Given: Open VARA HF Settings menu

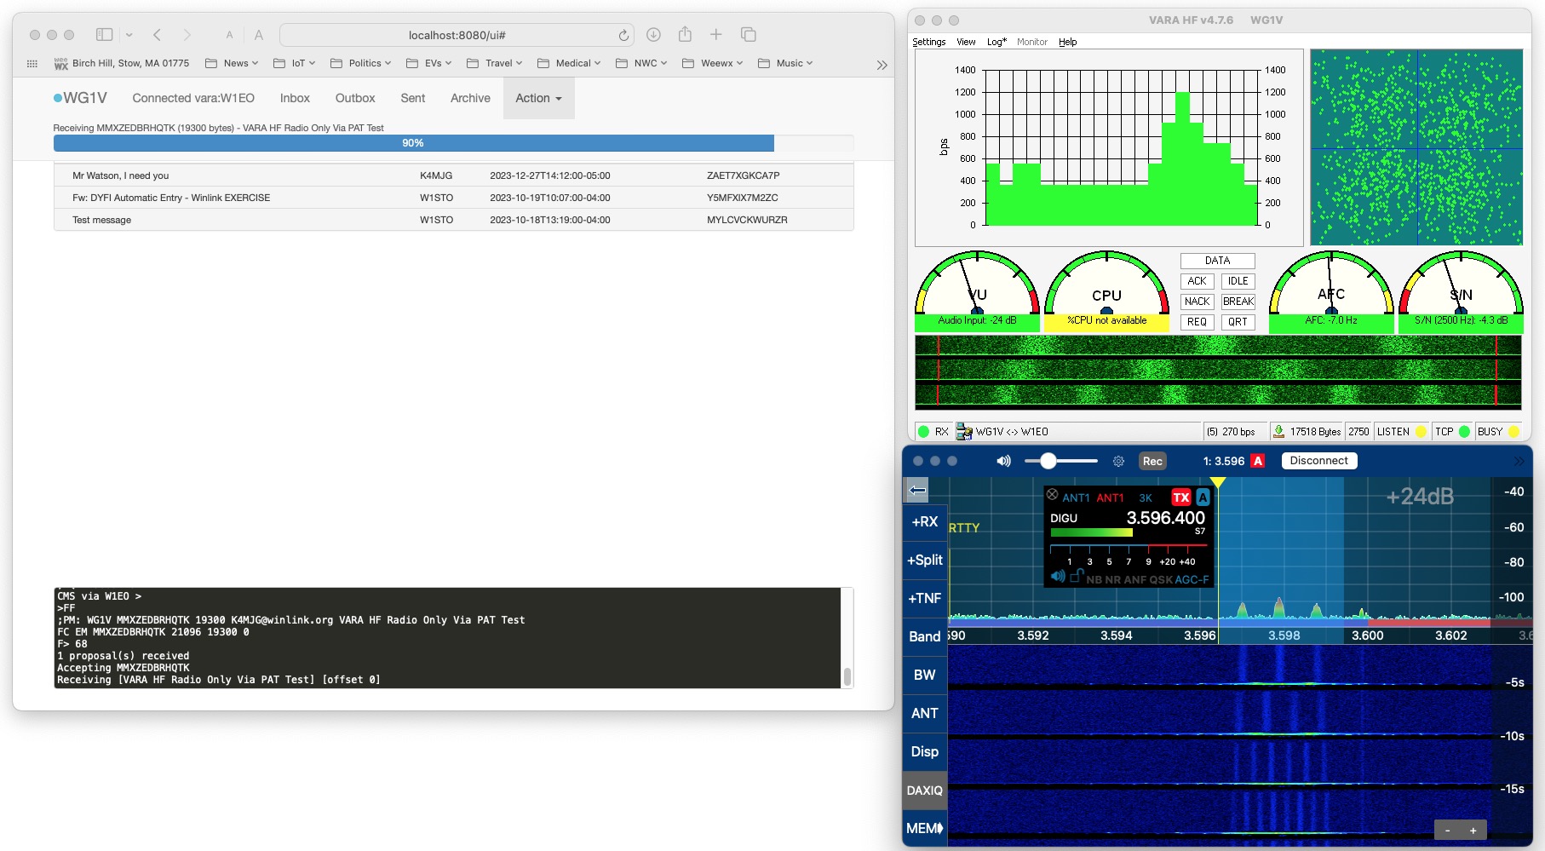Looking at the screenshot, I should [928, 42].
